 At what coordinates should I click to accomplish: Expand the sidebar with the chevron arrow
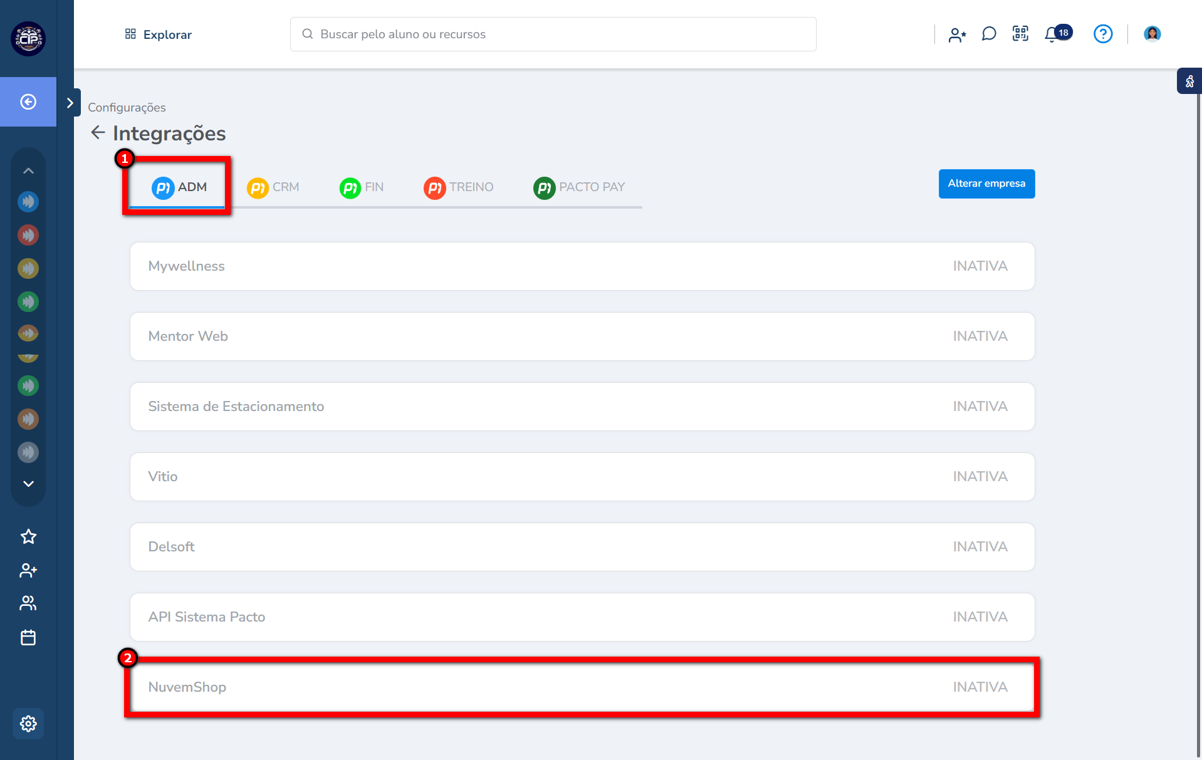coord(70,103)
